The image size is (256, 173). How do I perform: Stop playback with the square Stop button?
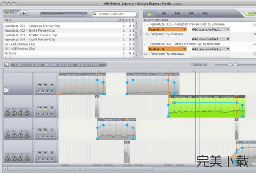(163, 14)
